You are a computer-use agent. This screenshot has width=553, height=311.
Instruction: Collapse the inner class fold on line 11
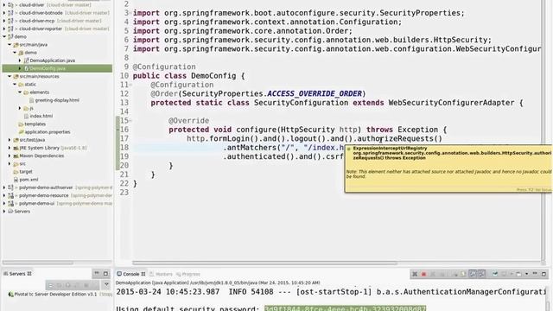pos(130,85)
